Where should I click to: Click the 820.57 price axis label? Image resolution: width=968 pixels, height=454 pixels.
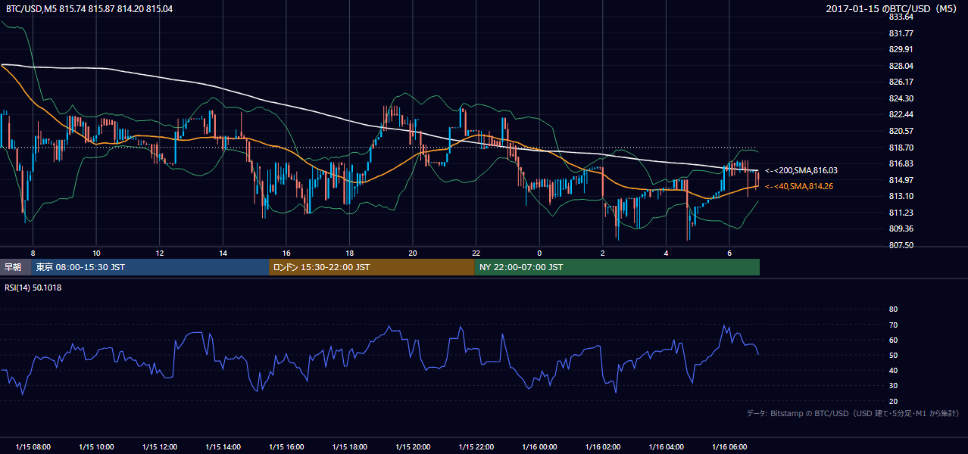(901, 131)
